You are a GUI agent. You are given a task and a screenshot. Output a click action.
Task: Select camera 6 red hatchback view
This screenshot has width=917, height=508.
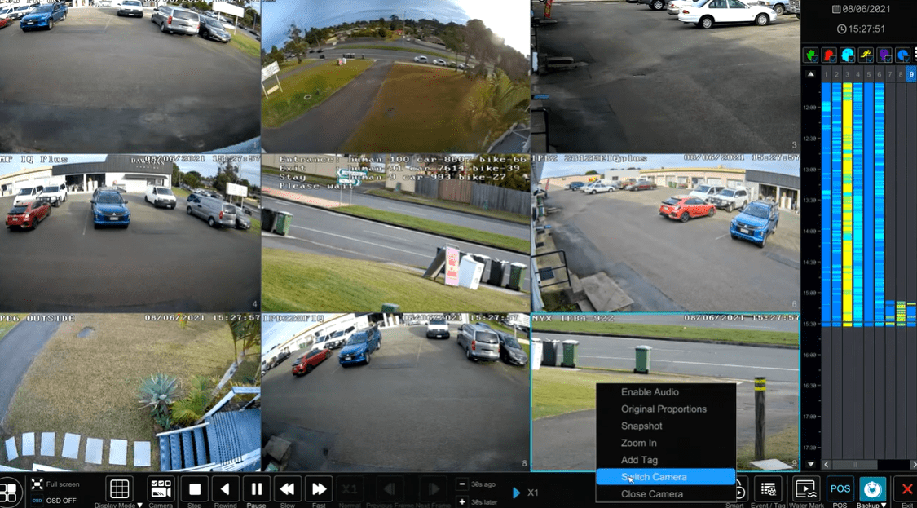coord(665,233)
